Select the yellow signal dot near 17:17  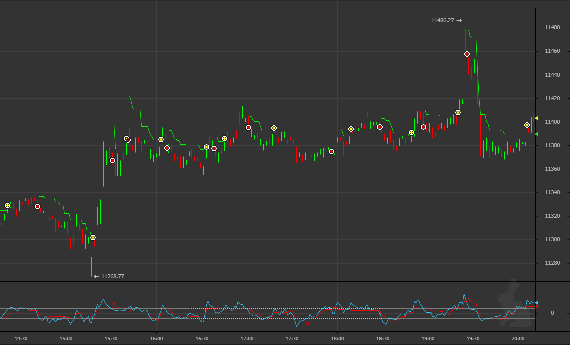point(274,128)
